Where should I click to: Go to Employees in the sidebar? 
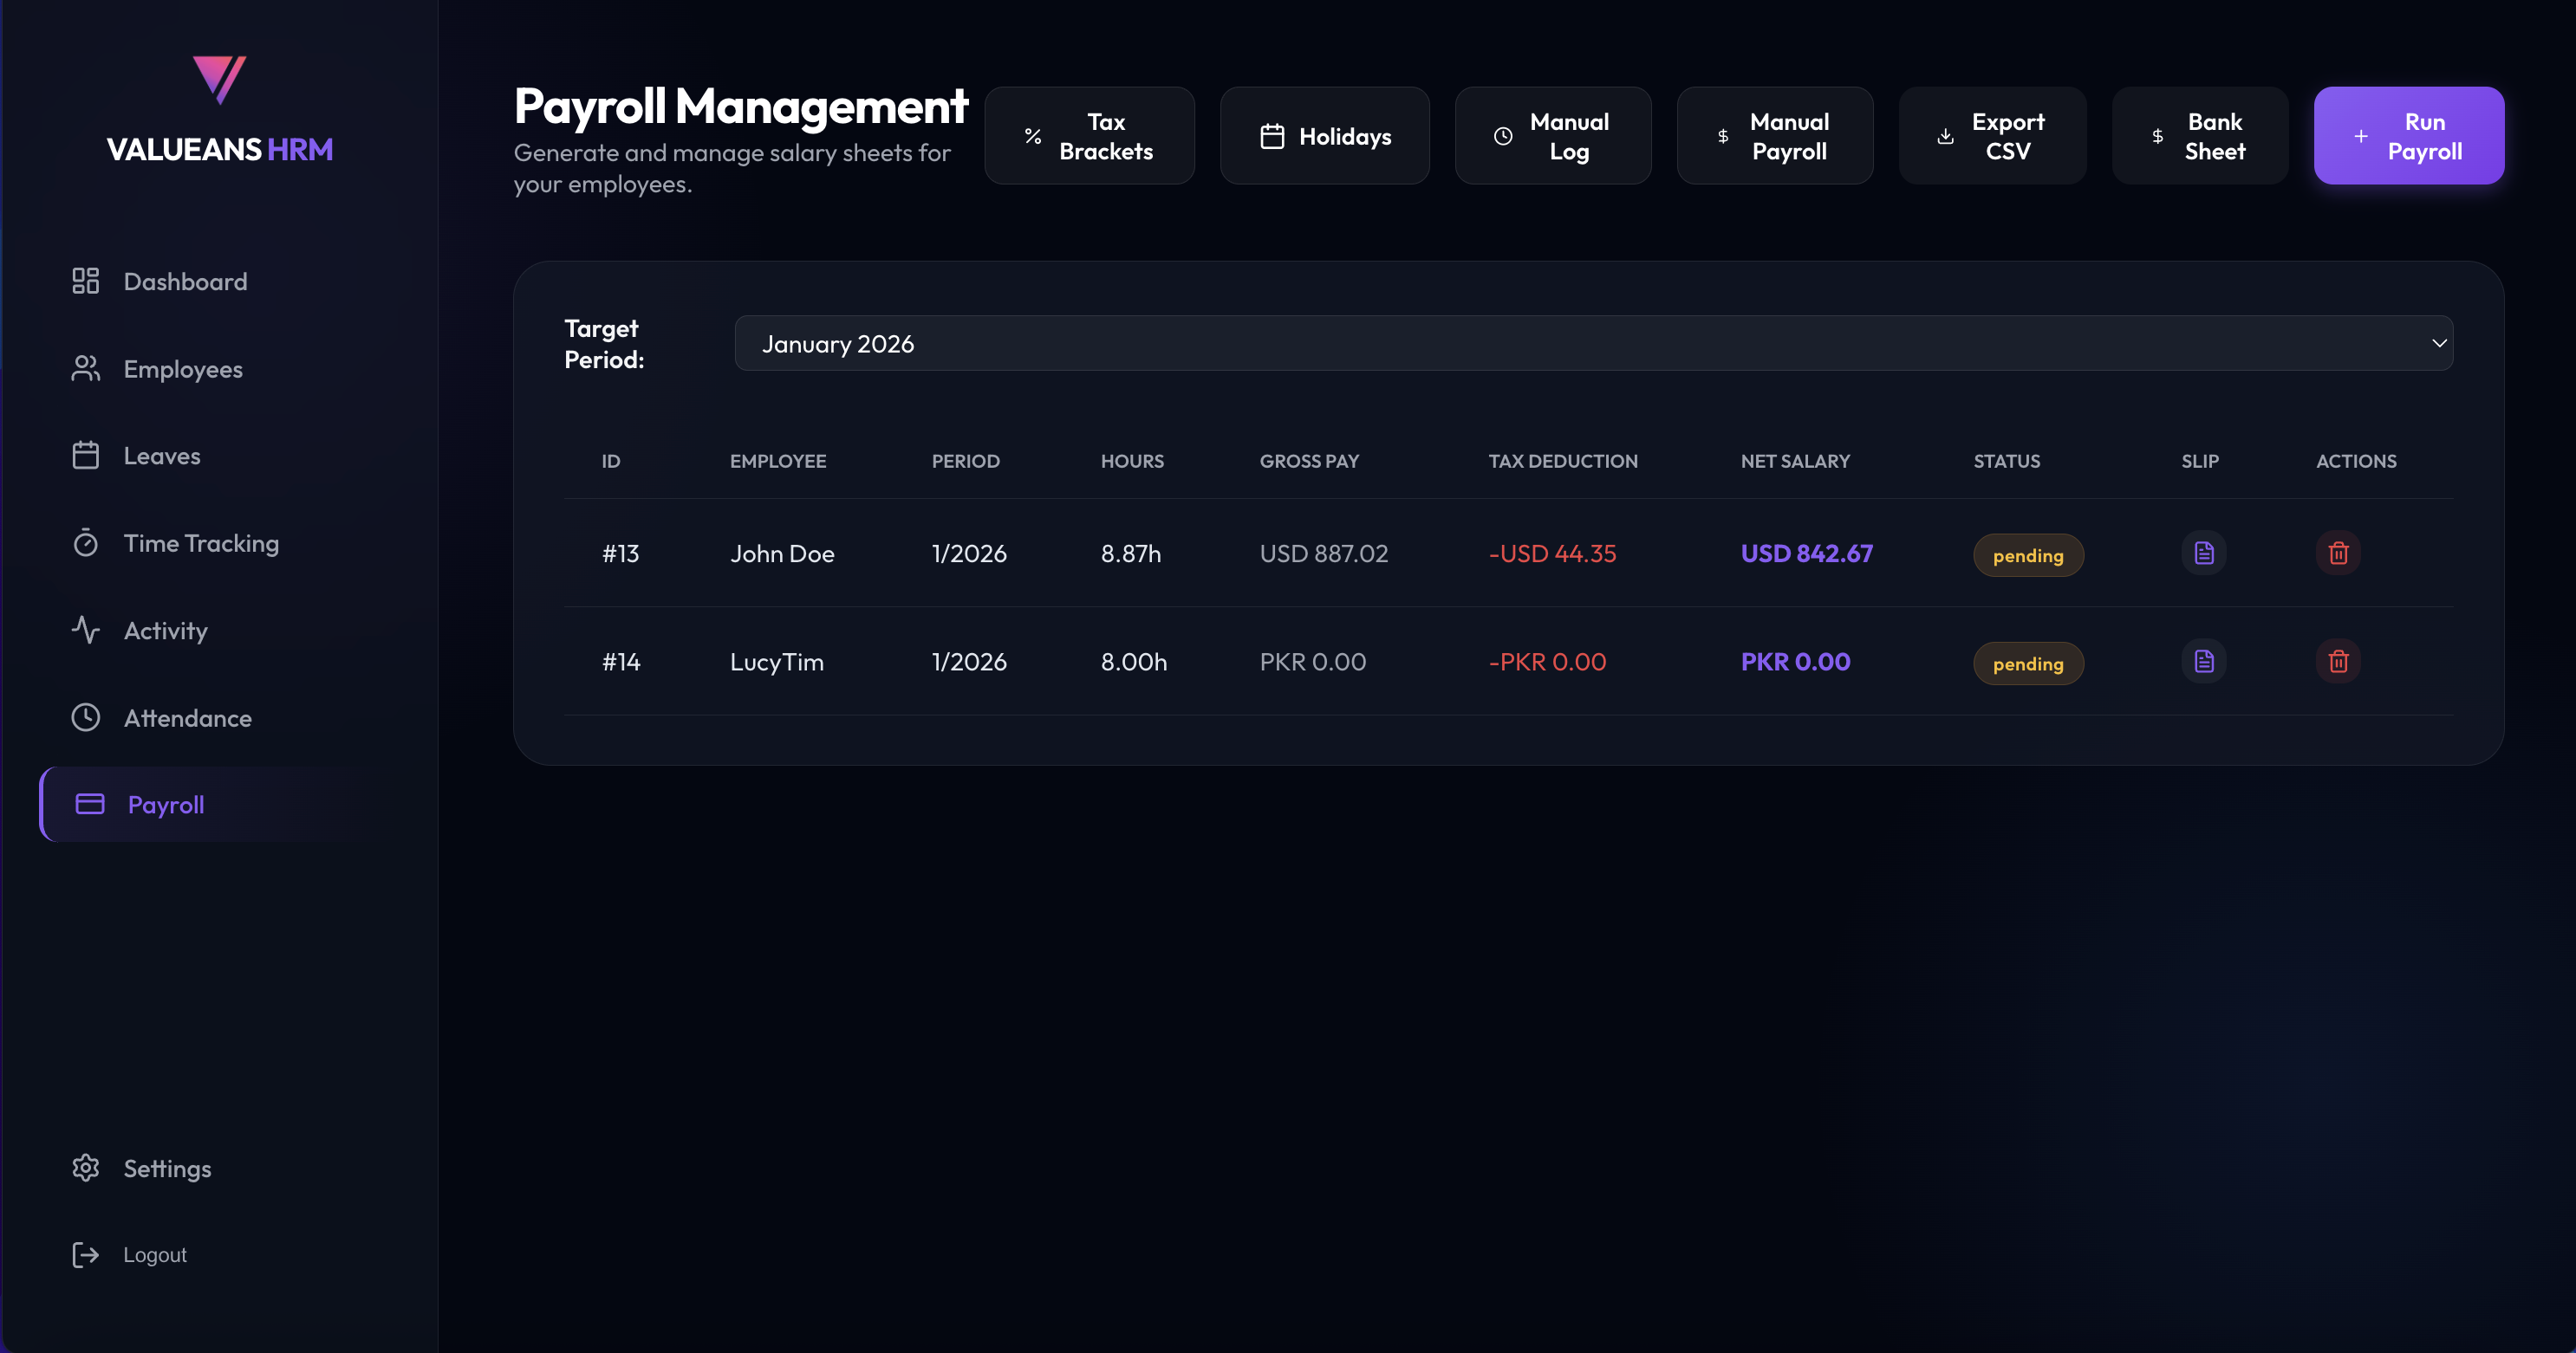[x=183, y=369]
